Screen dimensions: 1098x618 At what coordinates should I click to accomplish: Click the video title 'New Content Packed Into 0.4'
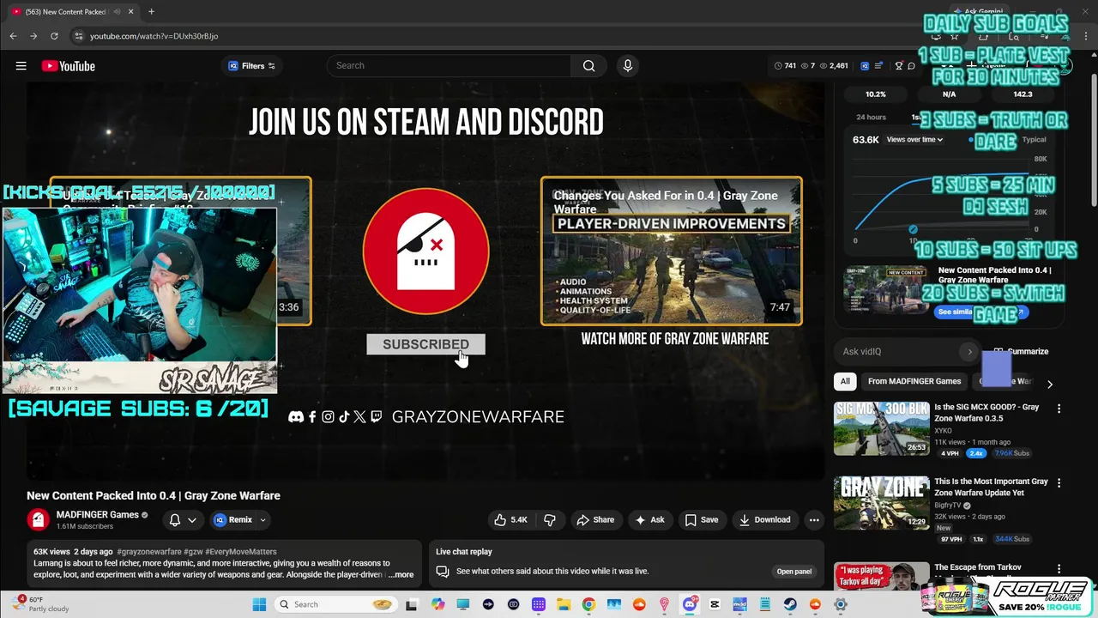click(154, 495)
